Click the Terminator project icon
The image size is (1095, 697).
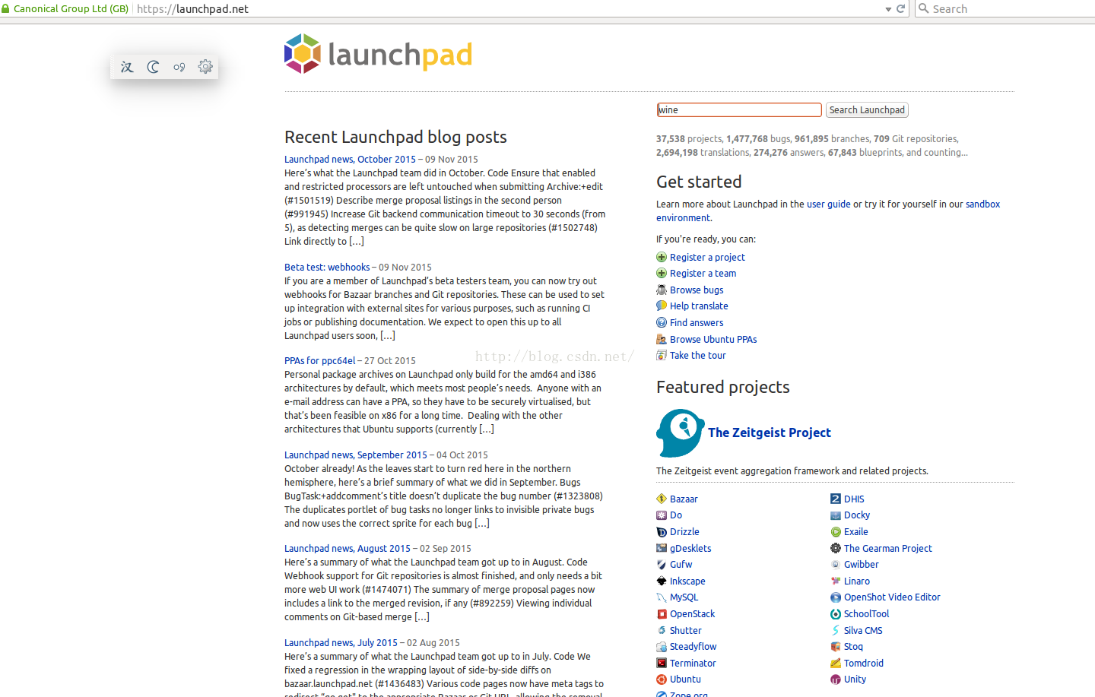point(662,663)
